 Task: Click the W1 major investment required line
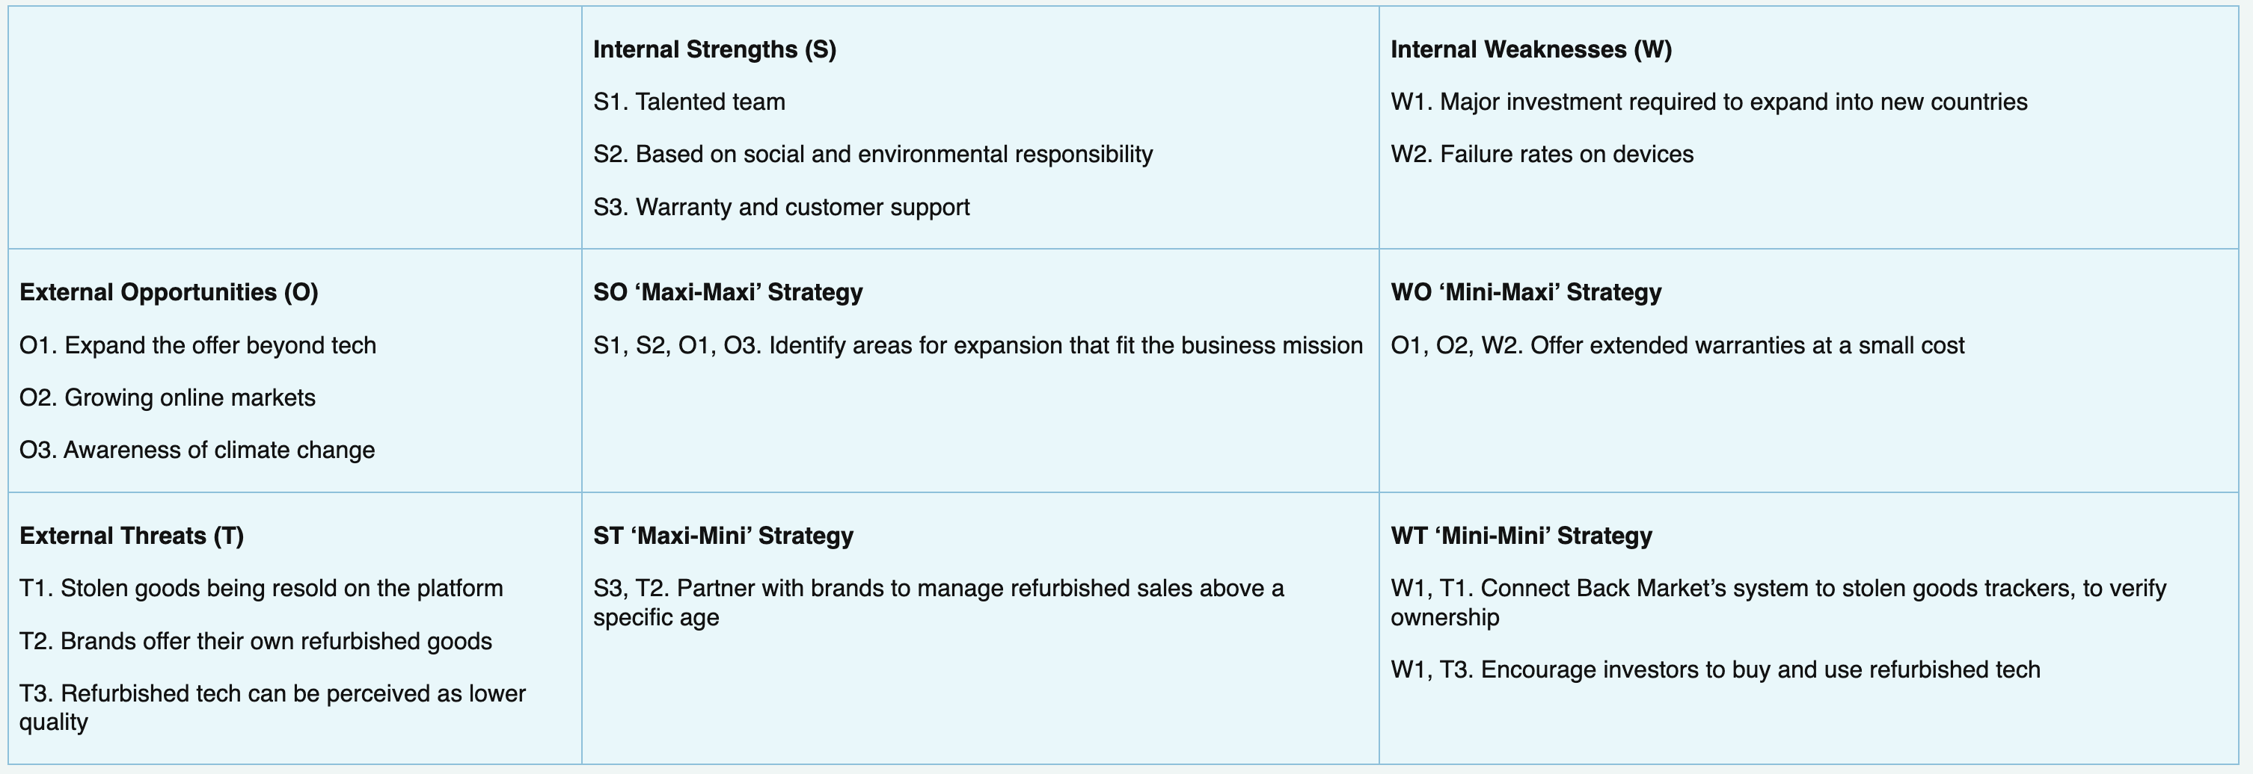pos(1708,102)
